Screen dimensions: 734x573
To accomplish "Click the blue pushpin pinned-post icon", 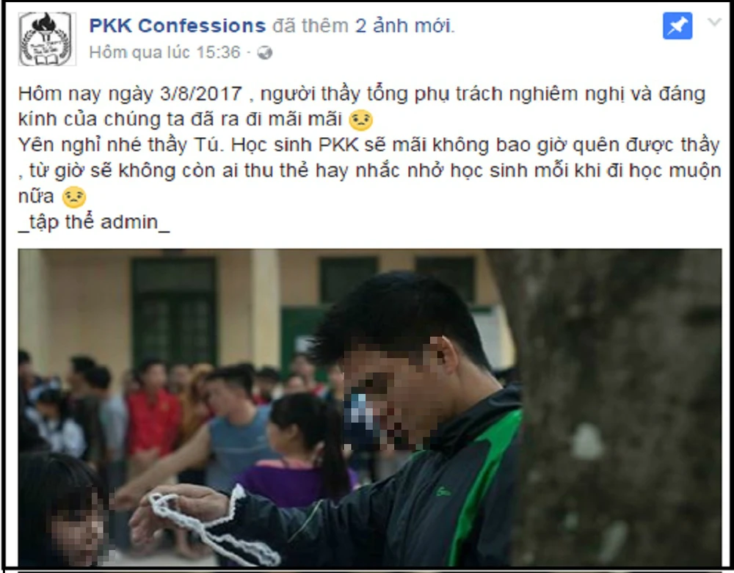I will 677,26.
